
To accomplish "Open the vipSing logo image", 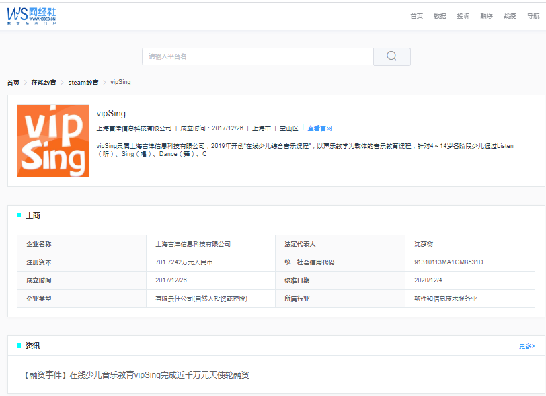I will pos(53,141).
